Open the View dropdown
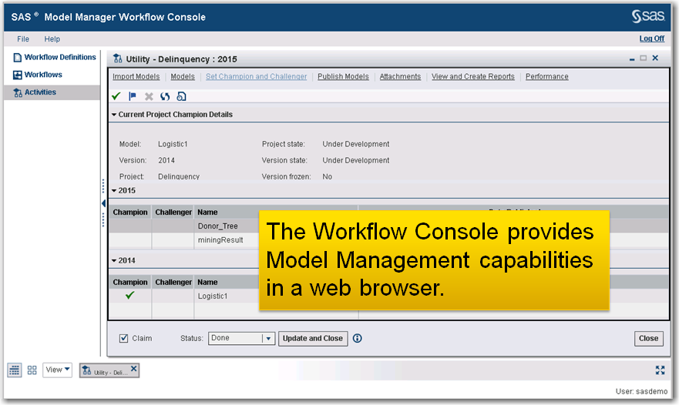 [57, 370]
